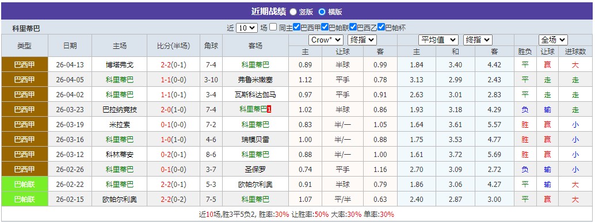Viewport: 595px width, 222px height.
Task: Click corner count 3-10
Action: 211,80
